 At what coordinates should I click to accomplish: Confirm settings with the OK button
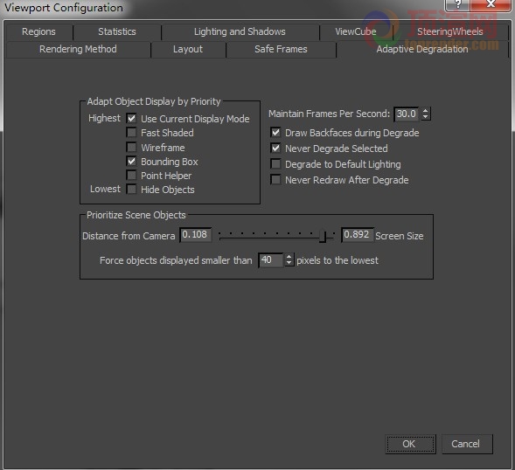pyautogui.click(x=410, y=444)
